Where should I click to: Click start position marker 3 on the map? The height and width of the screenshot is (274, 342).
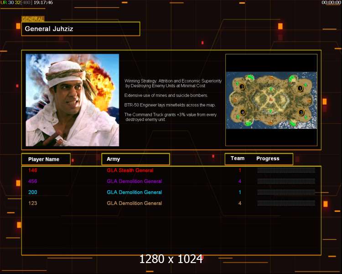click(x=301, y=112)
